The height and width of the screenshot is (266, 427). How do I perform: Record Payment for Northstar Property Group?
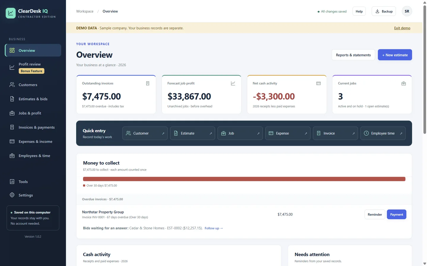coord(396,215)
